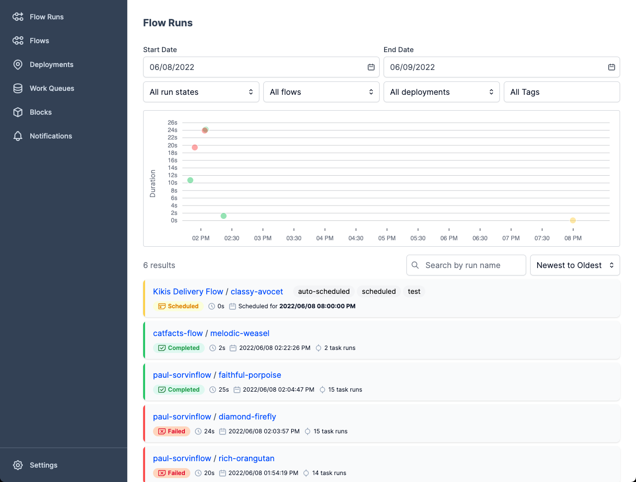Select the yellow scheduled run chart dot
The height and width of the screenshot is (482, 636).
click(573, 220)
